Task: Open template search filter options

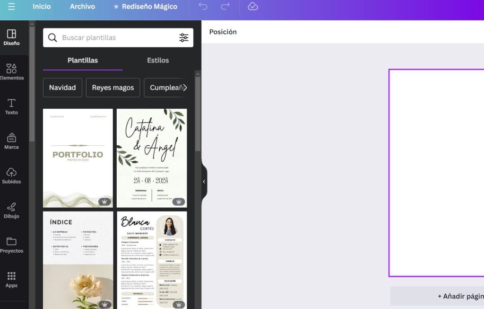Action: coord(183,38)
